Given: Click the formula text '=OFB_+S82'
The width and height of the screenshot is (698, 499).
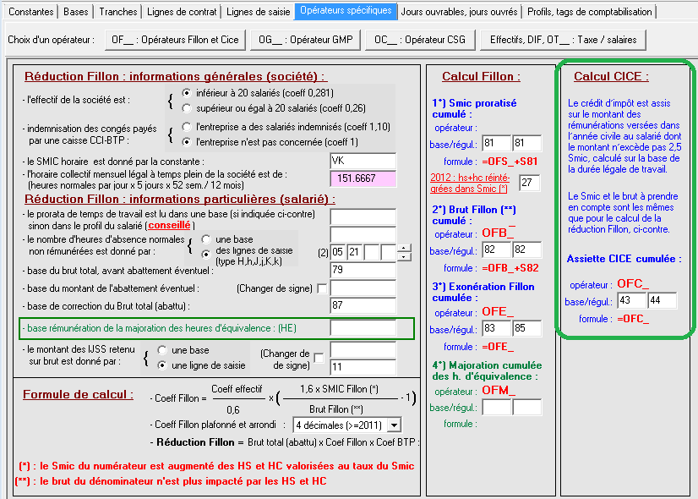Looking at the screenshot, I should pos(510,268).
